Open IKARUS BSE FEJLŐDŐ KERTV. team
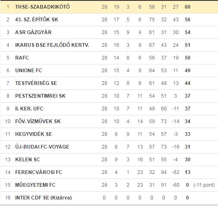Image resolution: width=218 pixels, height=206 pixels. pos(52,45)
